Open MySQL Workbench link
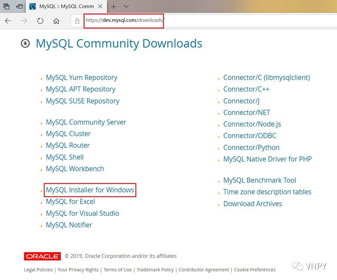This screenshot has height=280, width=337. pyautogui.click(x=75, y=169)
